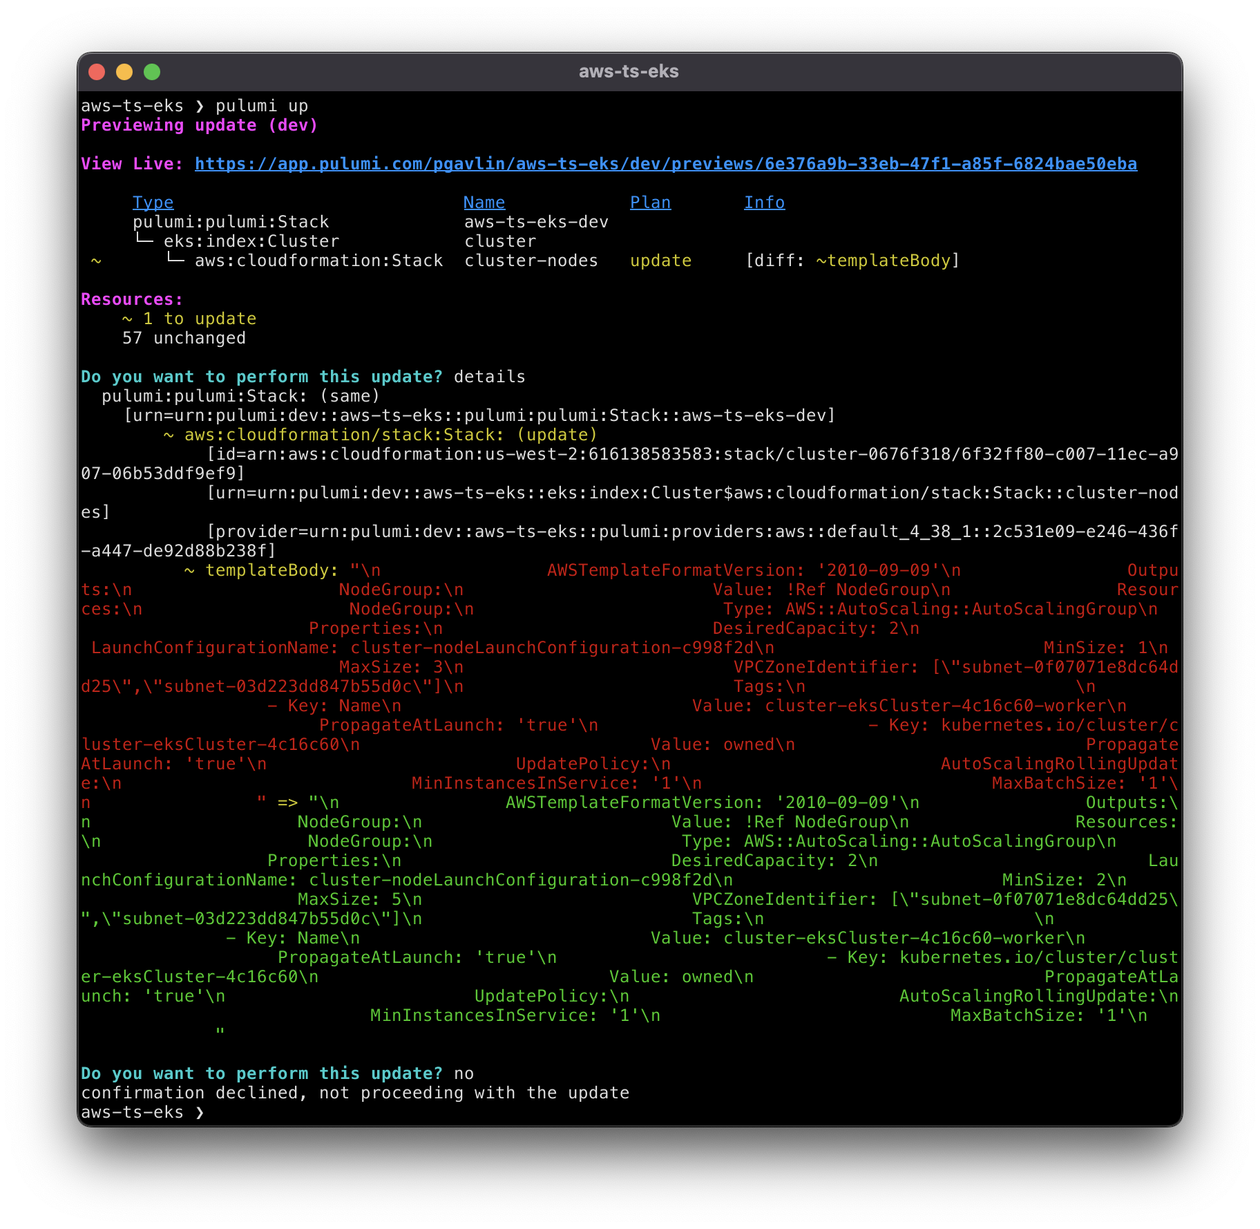Image resolution: width=1260 pixels, height=1229 pixels.
Task: Click green 'MinSize: 2\n' text
Action: (1065, 880)
